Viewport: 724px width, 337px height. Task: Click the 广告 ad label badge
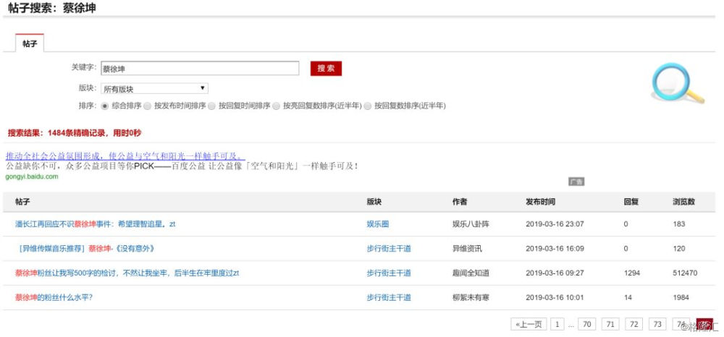576,182
